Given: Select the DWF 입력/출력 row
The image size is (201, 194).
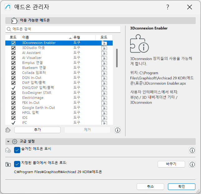Looking at the screenshot, I should [x=59, y=83].
